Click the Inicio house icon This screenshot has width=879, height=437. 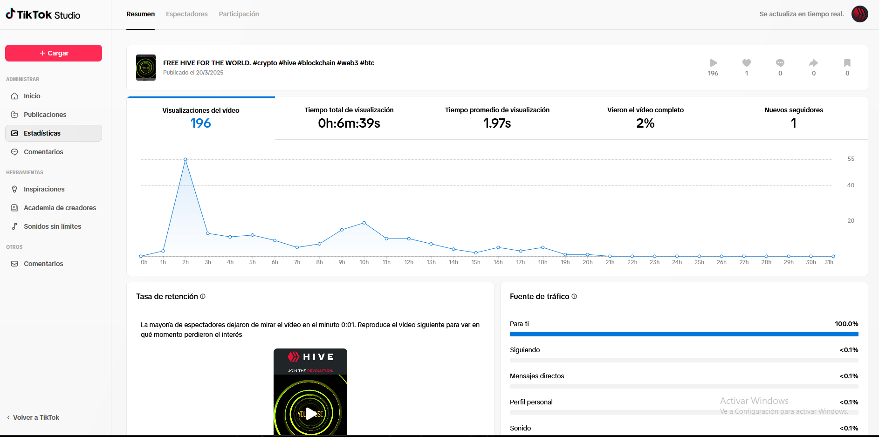click(14, 96)
